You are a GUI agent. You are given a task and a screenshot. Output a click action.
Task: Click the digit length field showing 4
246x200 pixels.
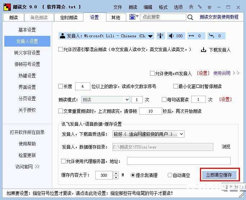[83, 86]
